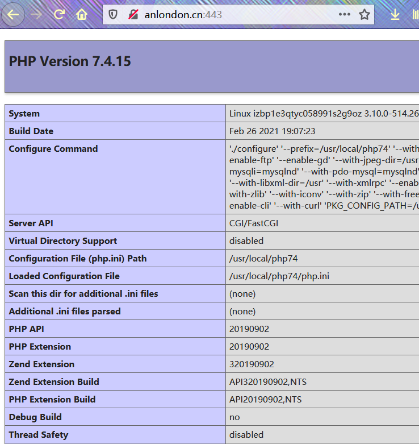The image size is (419, 444).
Task: Click the insecure connection padlock icon
Action: pos(133,15)
